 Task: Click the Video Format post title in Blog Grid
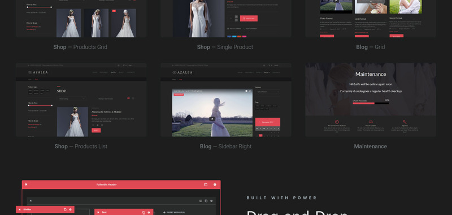pos(326,18)
